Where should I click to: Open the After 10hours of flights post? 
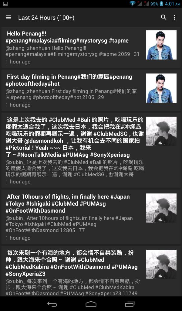[x=91, y=217]
